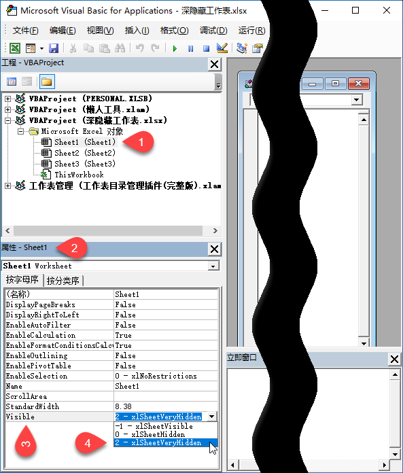Collapse Microsoft Excel 对象 folder
This screenshot has height=473, width=403.
20,131
